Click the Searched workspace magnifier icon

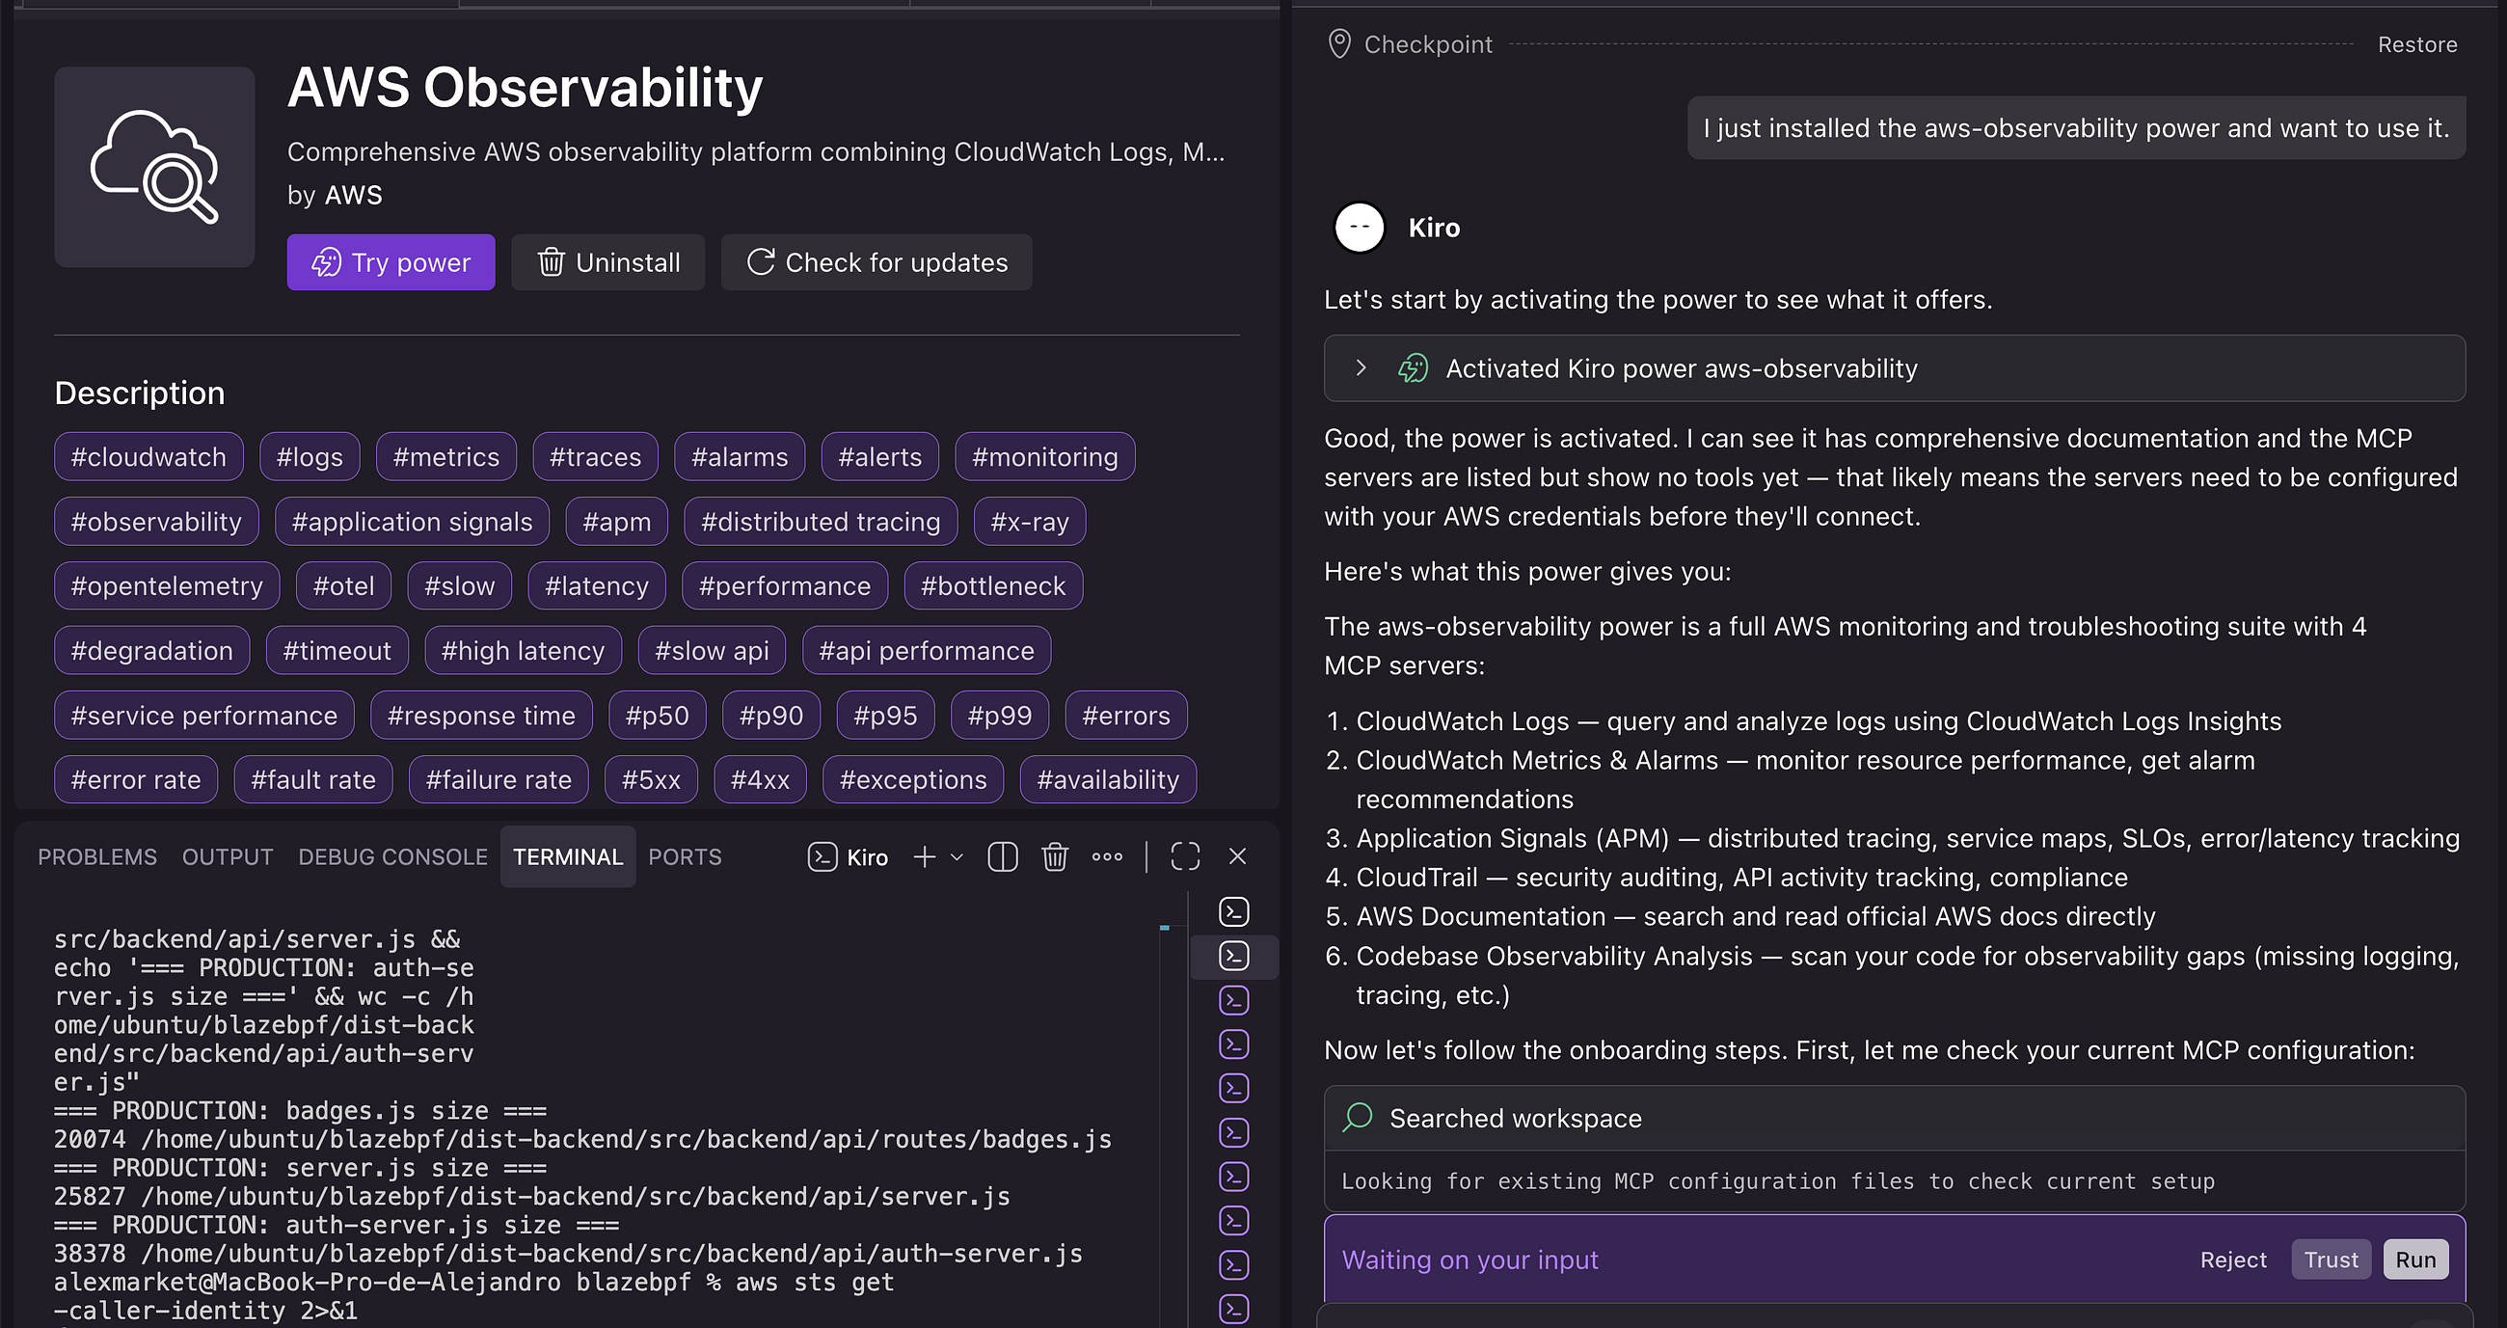[x=1358, y=1118]
